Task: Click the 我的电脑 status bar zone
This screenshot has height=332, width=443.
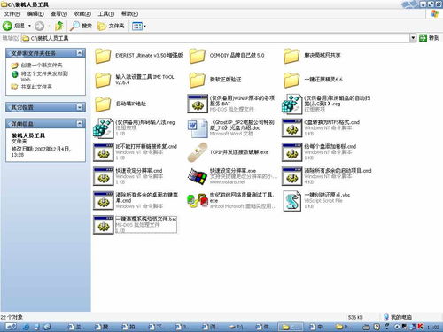Action: [397, 317]
